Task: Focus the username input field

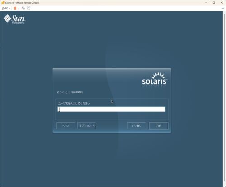Action: (x=112, y=109)
